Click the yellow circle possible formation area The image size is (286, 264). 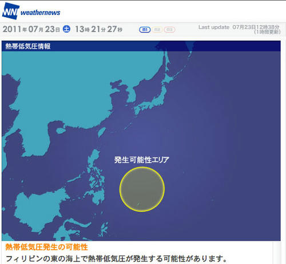142,189
